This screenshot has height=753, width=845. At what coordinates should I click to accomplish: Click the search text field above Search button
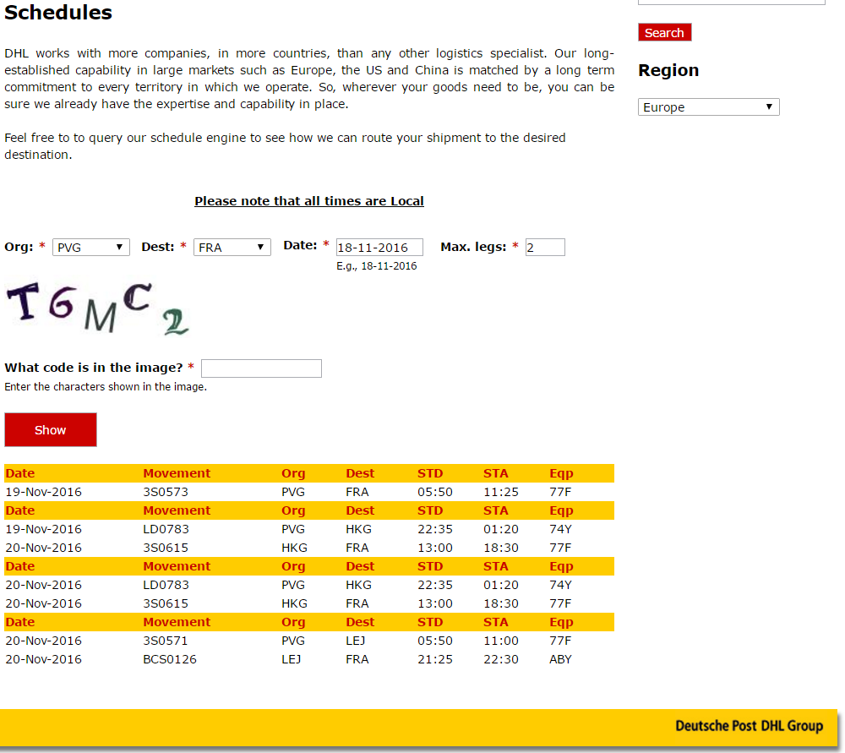coord(731,3)
